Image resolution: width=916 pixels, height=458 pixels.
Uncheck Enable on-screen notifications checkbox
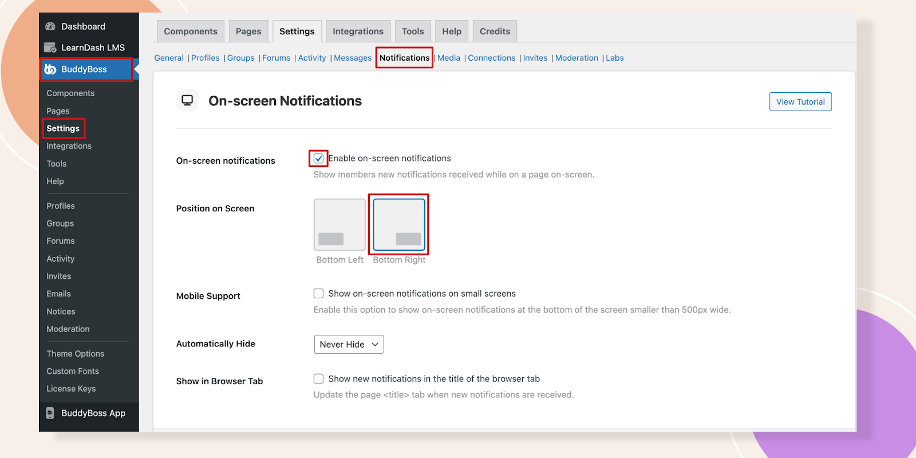[319, 159]
